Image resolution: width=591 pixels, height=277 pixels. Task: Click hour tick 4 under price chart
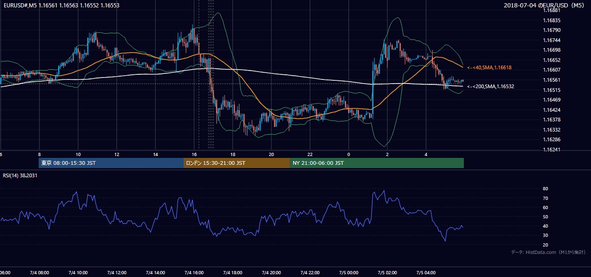[426, 154]
